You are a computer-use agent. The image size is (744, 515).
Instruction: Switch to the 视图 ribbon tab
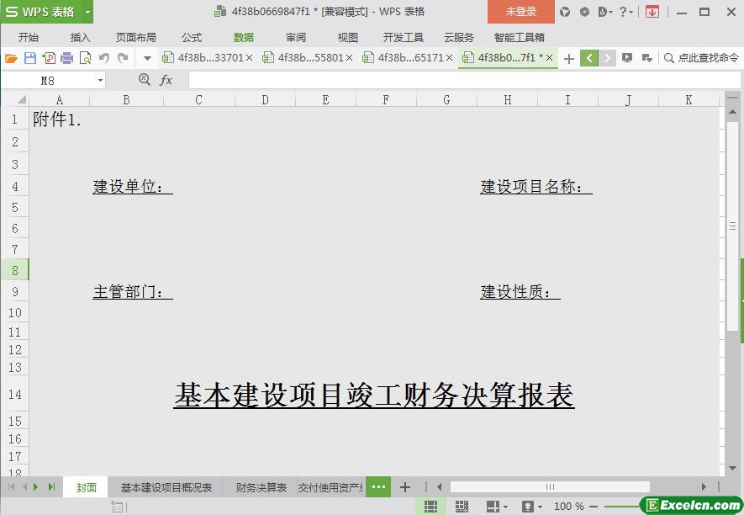point(347,37)
